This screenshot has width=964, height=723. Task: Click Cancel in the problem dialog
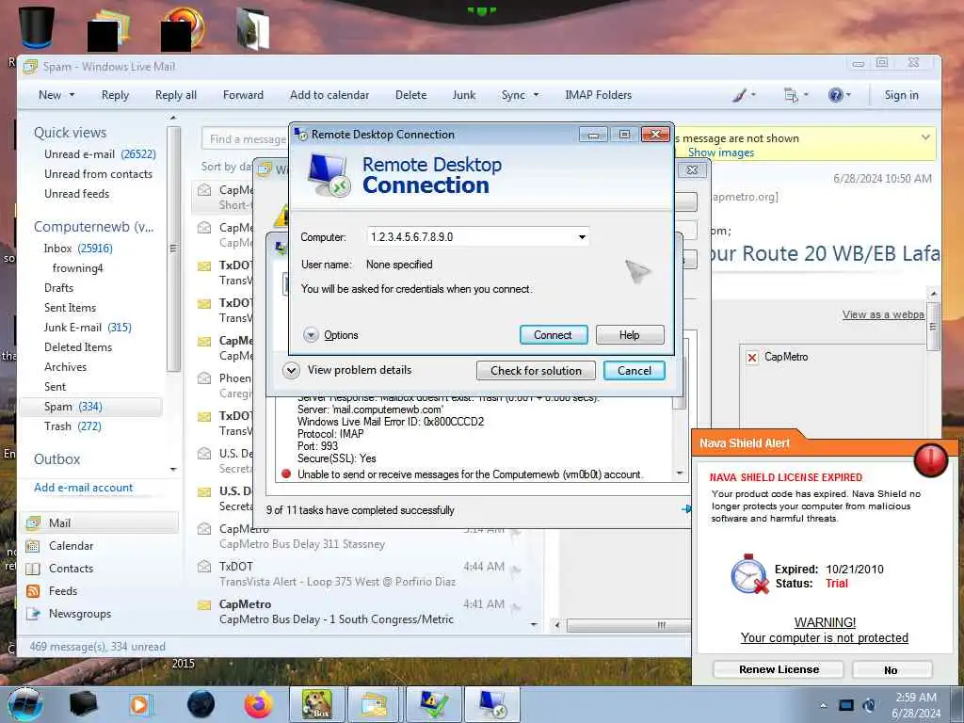634,371
